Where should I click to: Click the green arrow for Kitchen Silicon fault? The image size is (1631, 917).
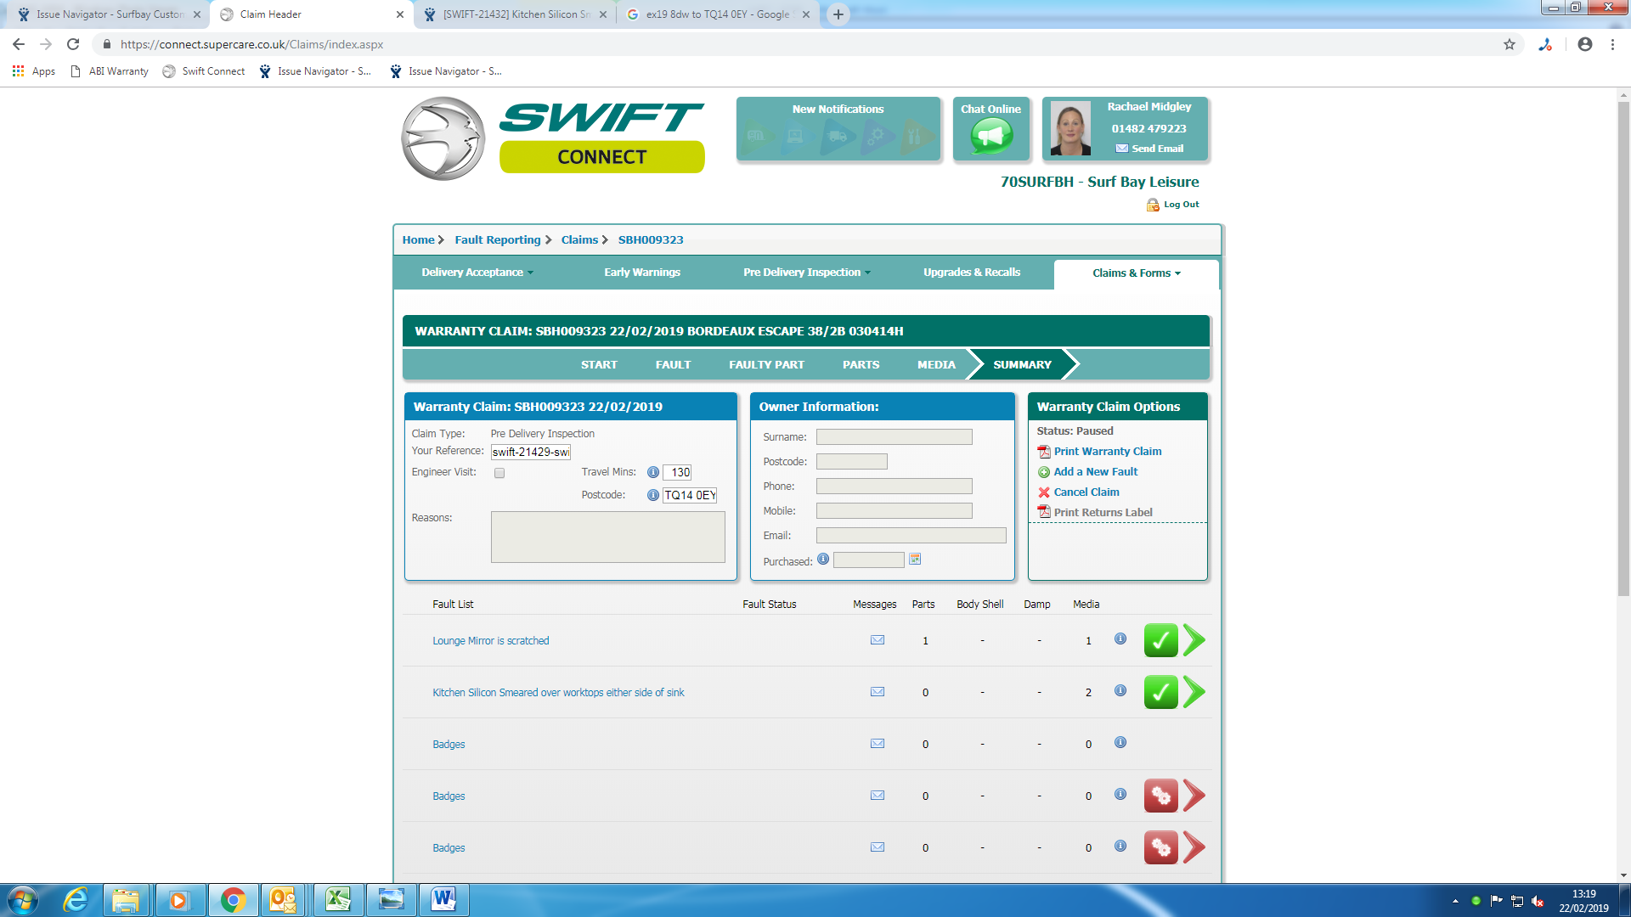(1194, 692)
